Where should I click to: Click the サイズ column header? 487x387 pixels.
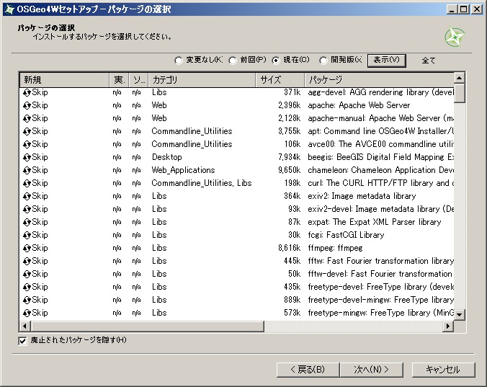coord(280,79)
